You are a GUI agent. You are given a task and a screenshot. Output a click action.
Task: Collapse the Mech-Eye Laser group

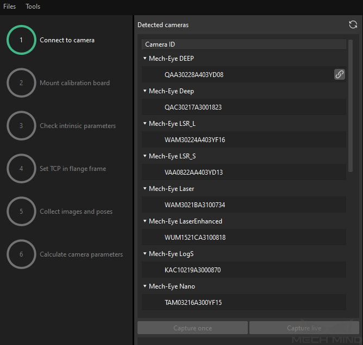coord(145,189)
